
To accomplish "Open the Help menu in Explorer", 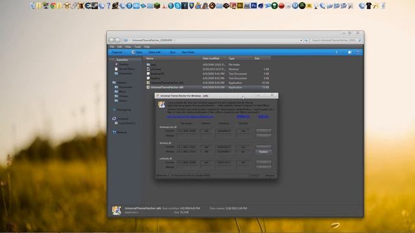I will 147,47.
